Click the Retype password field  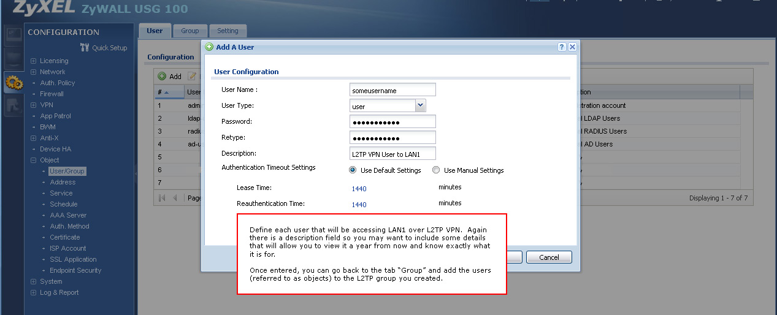[x=392, y=137]
